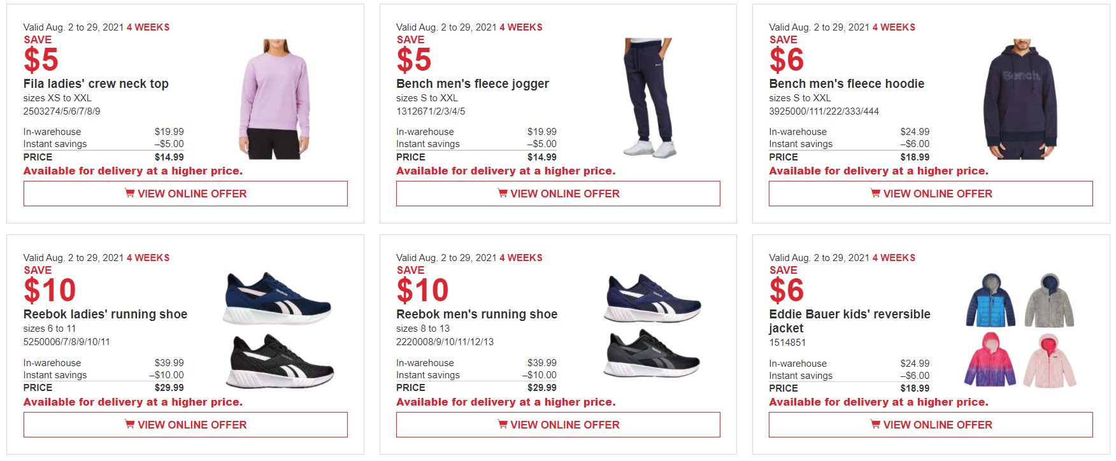Click the Bench men's fleece hoodie photo
The width and height of the screenshot is (1116, 461).
coord(1020,99)
